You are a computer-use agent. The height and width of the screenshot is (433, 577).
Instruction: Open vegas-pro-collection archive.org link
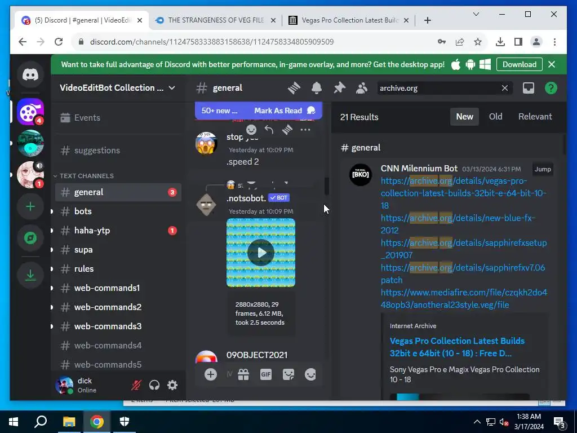(x=463, y=193)
